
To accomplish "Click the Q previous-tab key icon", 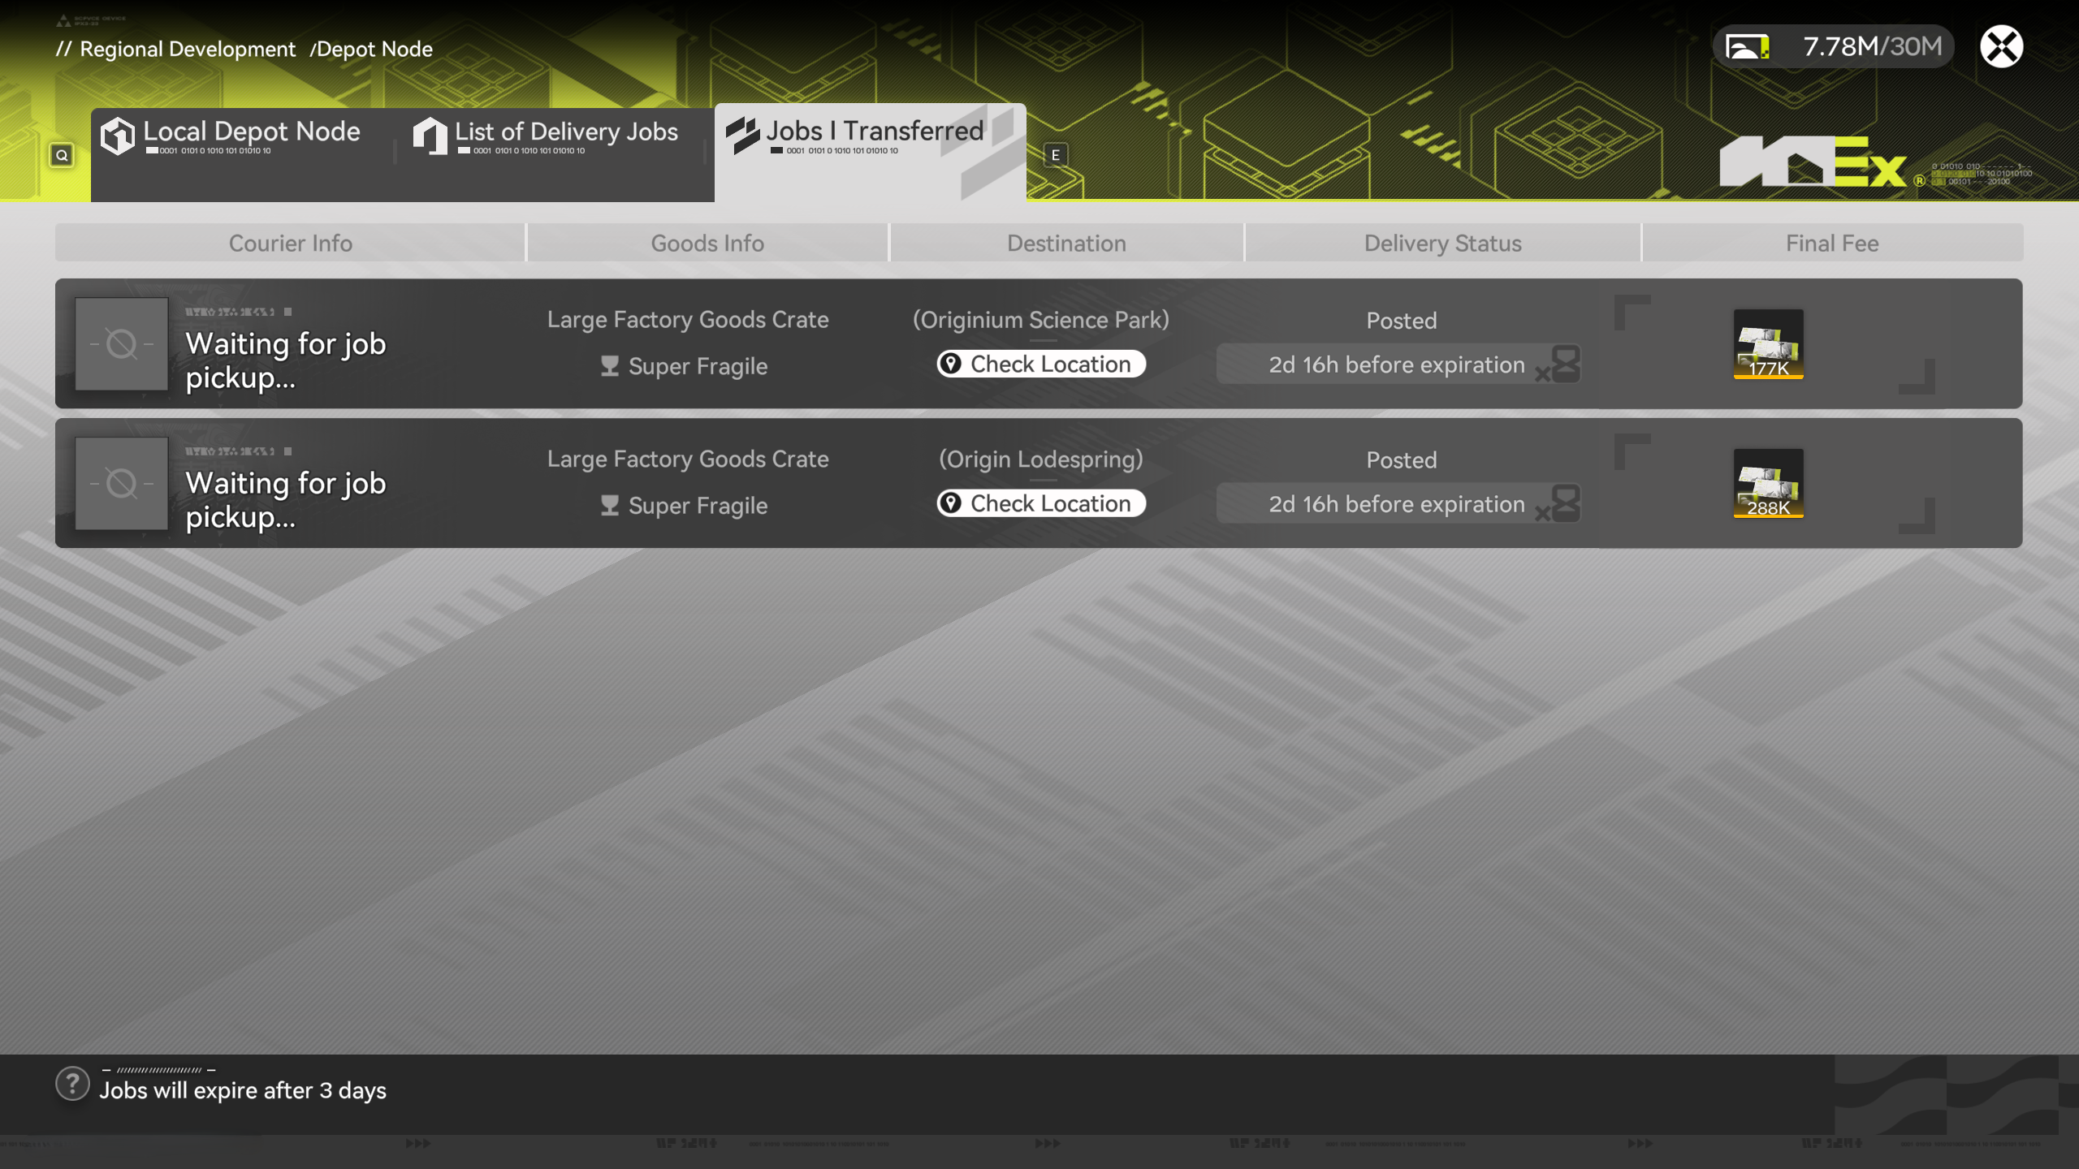I will tap(62, 155).
